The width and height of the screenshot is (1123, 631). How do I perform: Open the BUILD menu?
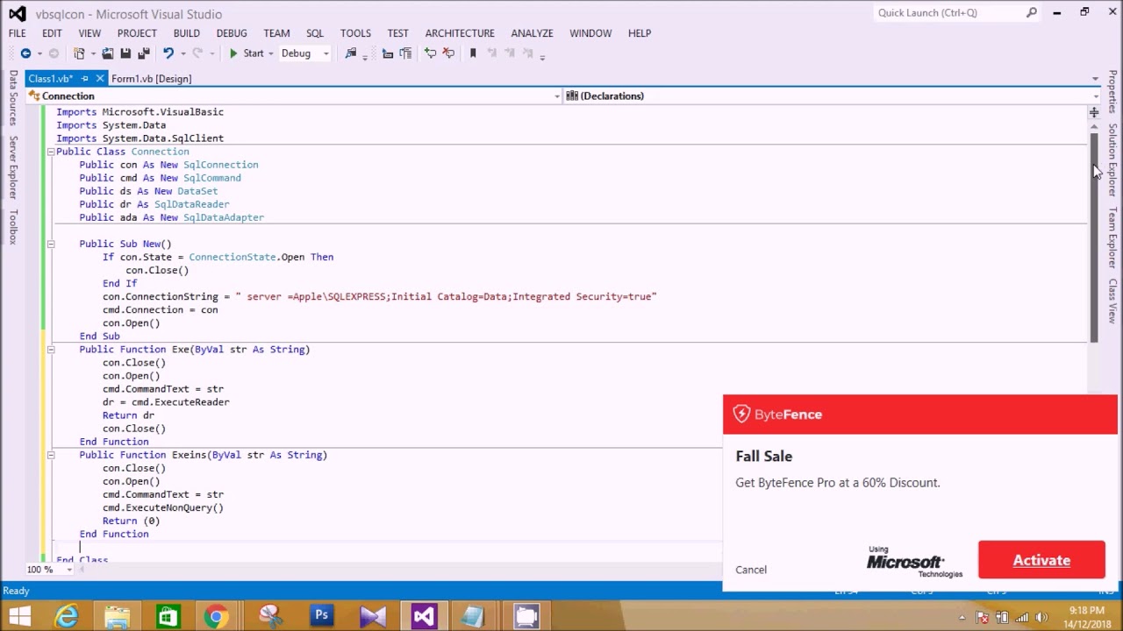click(186, 33)
